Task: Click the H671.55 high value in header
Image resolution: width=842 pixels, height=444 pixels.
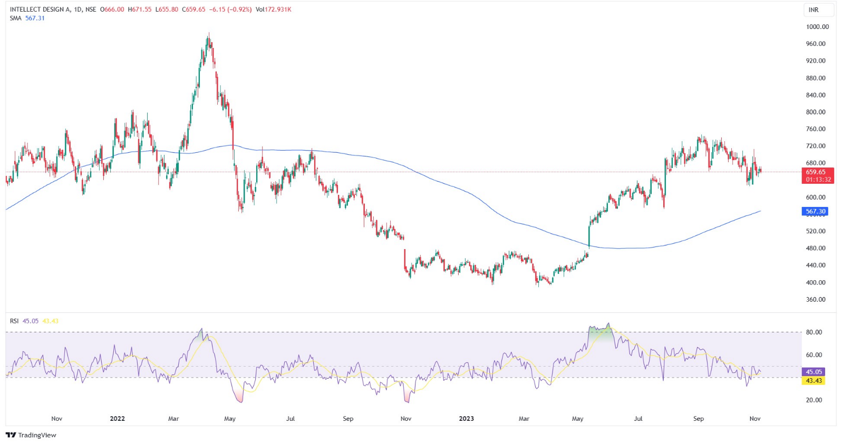Action: [140, 9]
